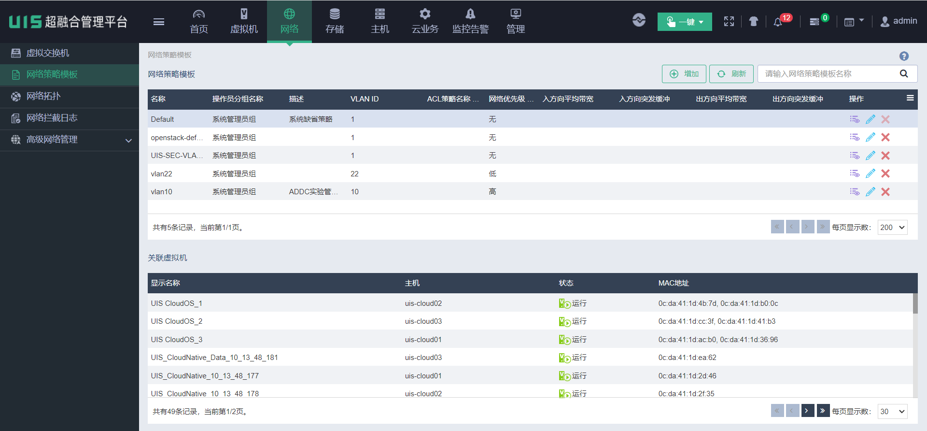This screenshot has height=431, width=927.
Task: Click the sidebar collapse hamburger icon
Action: click(x=159, y=22)
